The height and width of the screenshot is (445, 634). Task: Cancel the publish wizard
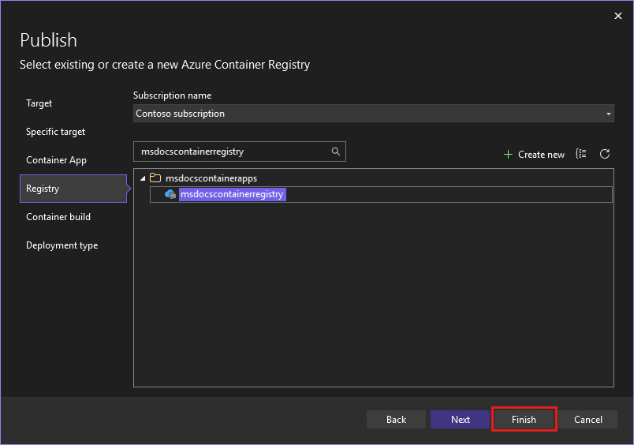pyautogui.click(x=588, y=420)
